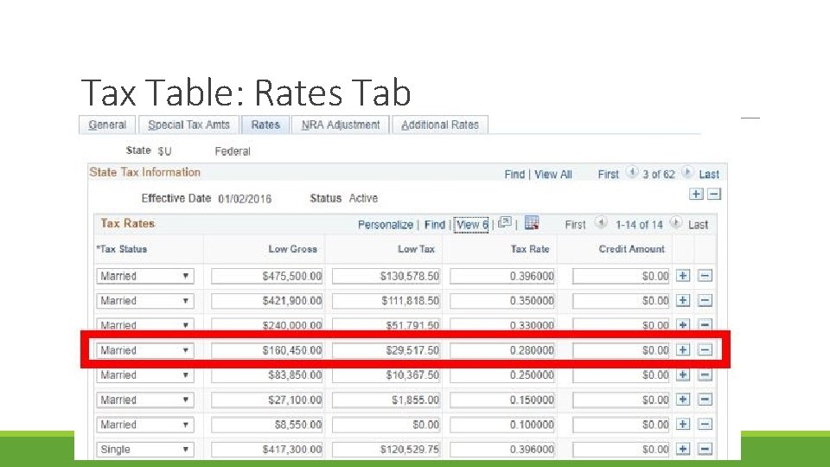Delete the $8,550.00 Low Gross row
Image resolution: width=830 pixels, height=467 pixels.
coord(705,424)
